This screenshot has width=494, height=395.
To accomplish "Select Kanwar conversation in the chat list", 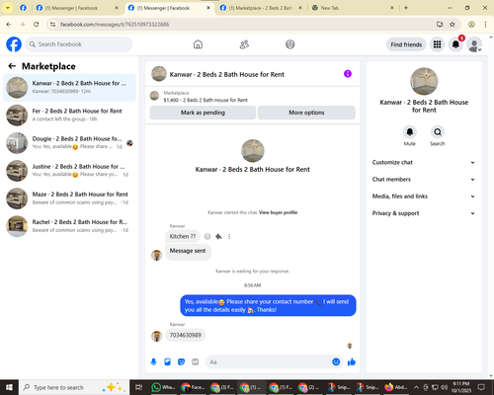I will pos(69,88).
